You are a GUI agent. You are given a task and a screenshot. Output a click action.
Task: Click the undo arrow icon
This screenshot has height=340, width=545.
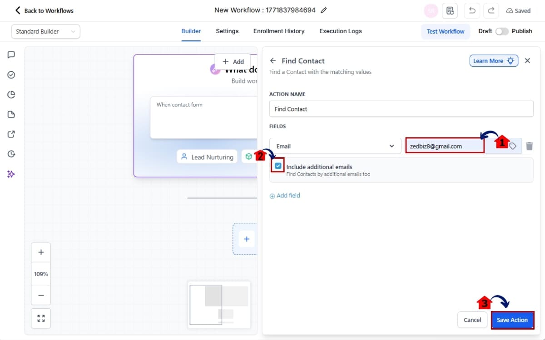472,10
